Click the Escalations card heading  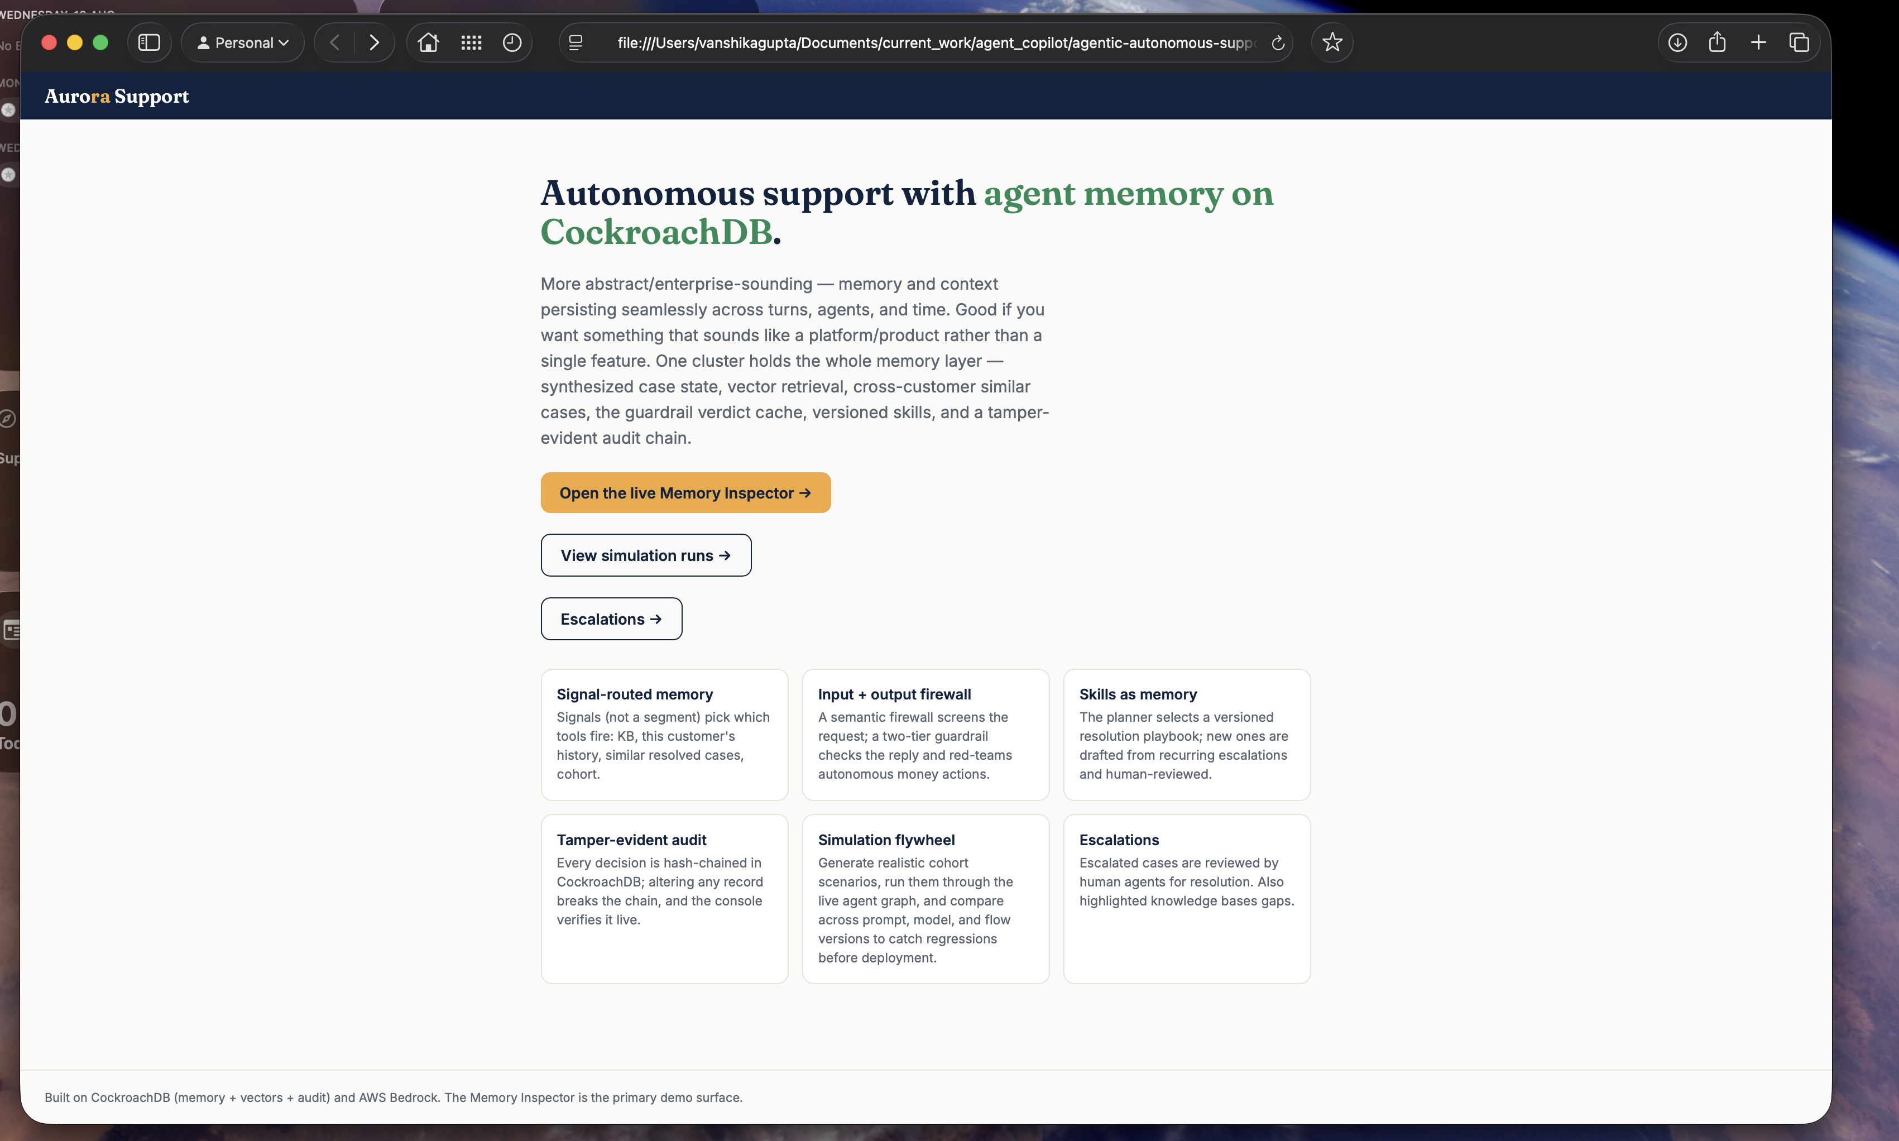1119,840
